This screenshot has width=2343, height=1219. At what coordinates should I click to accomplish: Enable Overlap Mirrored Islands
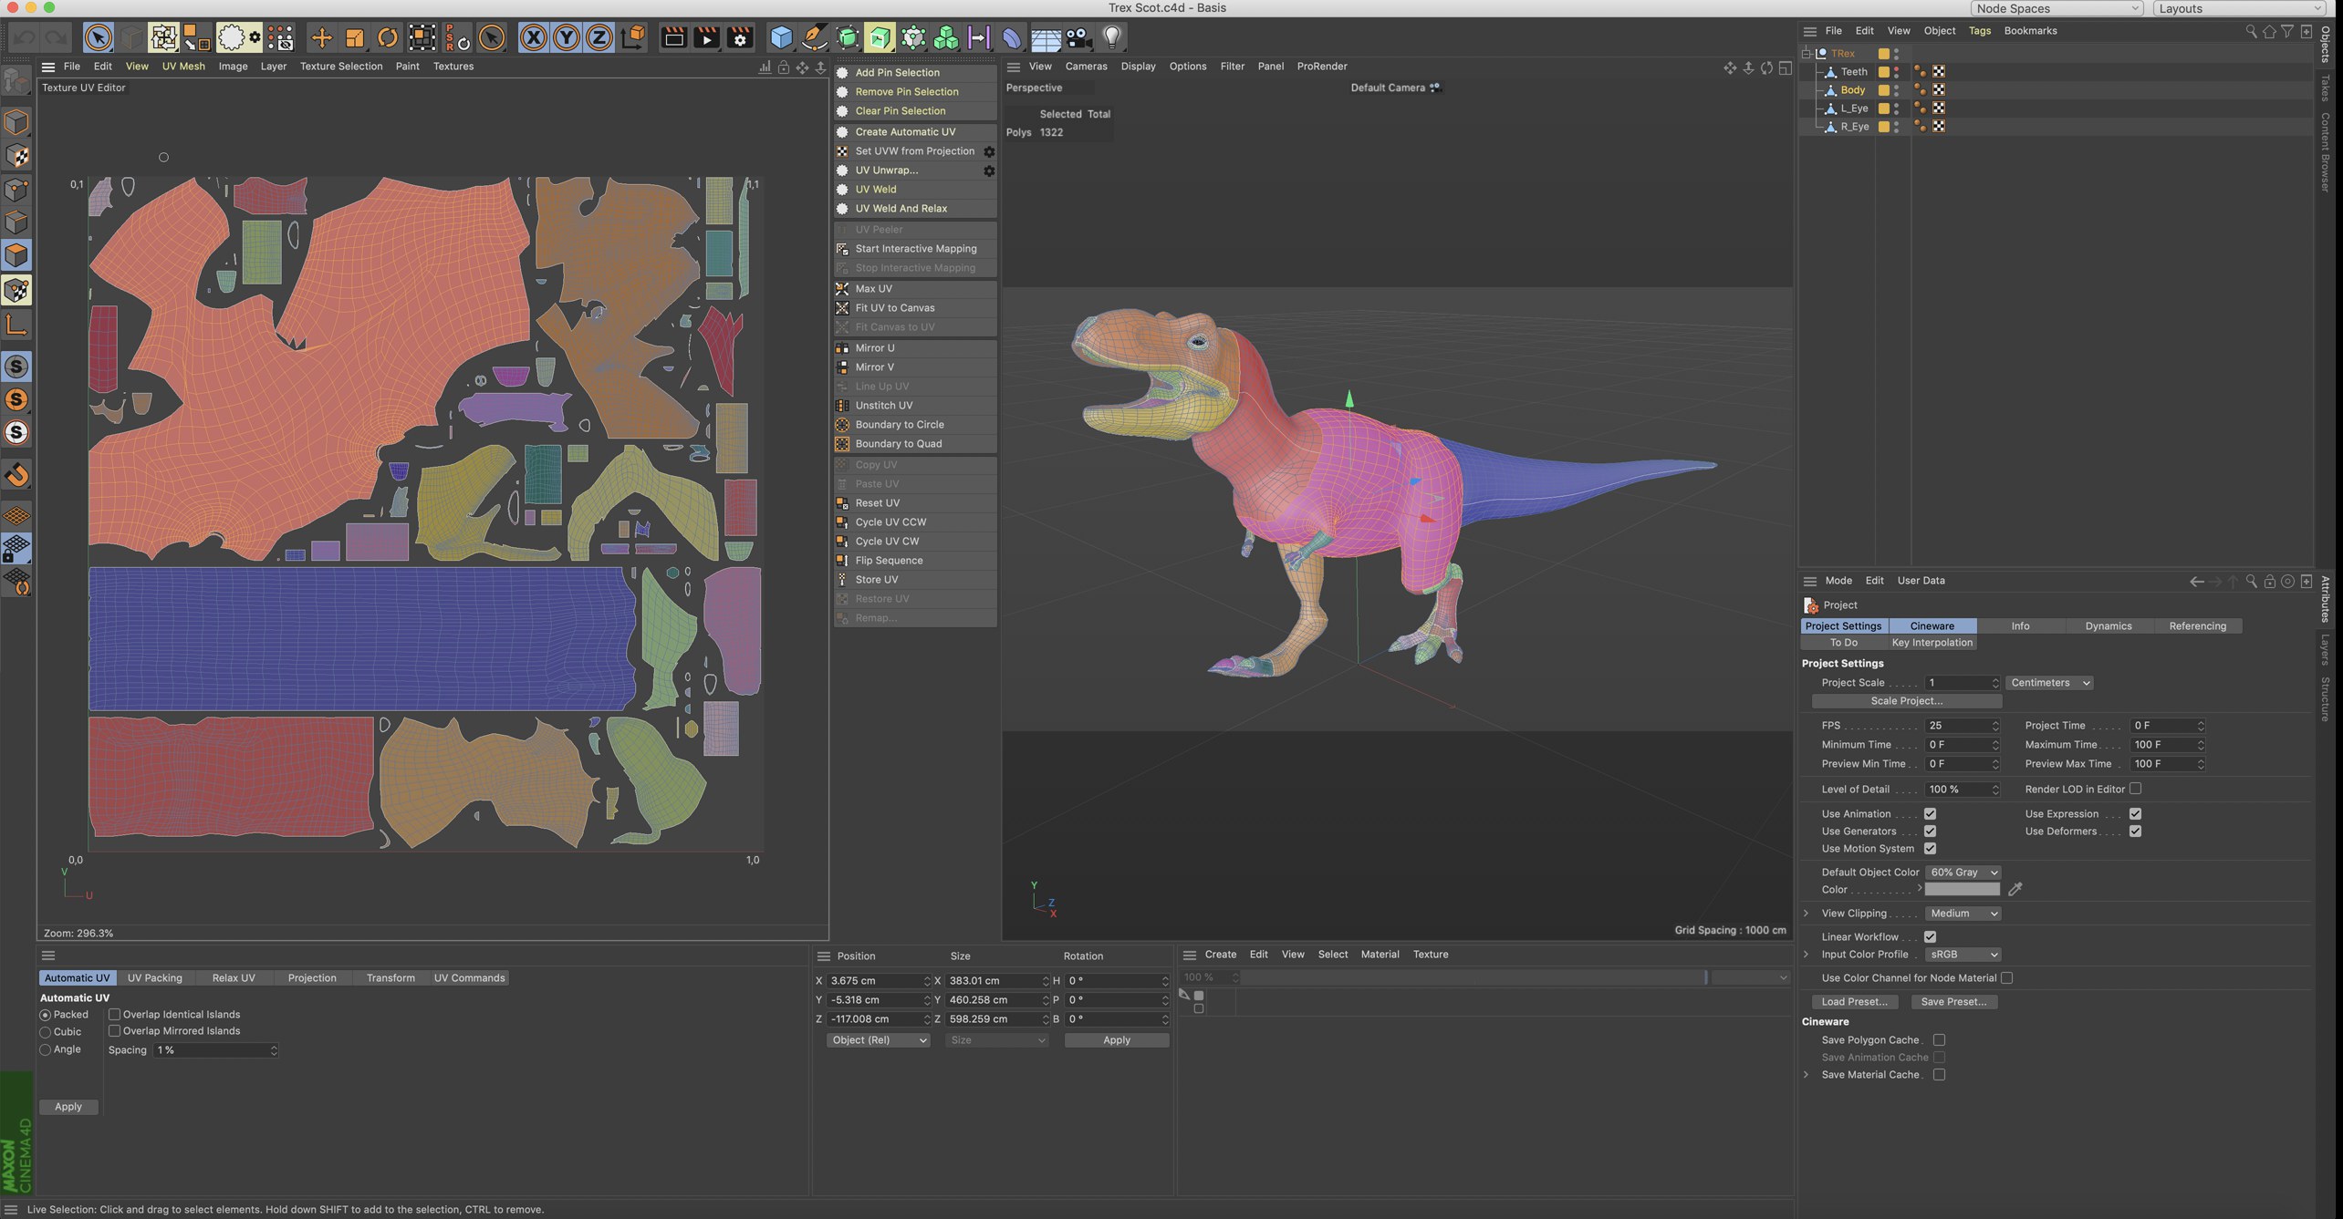115,1031
